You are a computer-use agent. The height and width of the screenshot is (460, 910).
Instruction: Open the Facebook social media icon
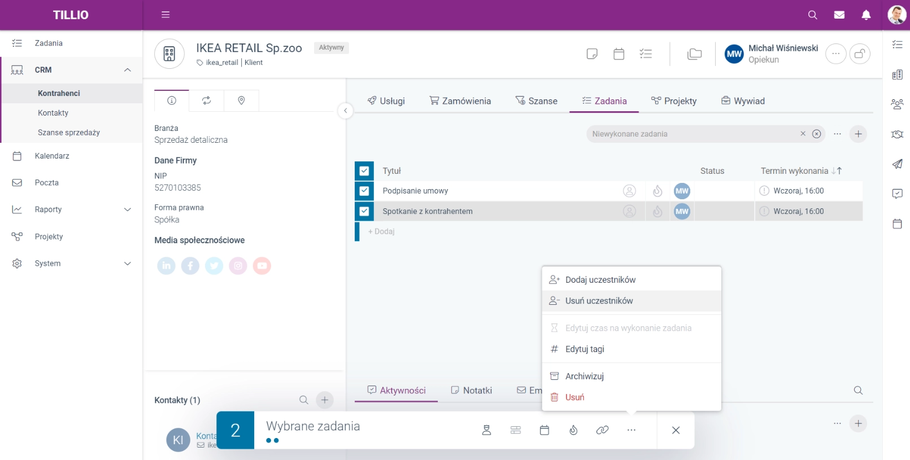pyautogui.click(x=190, y=265)
